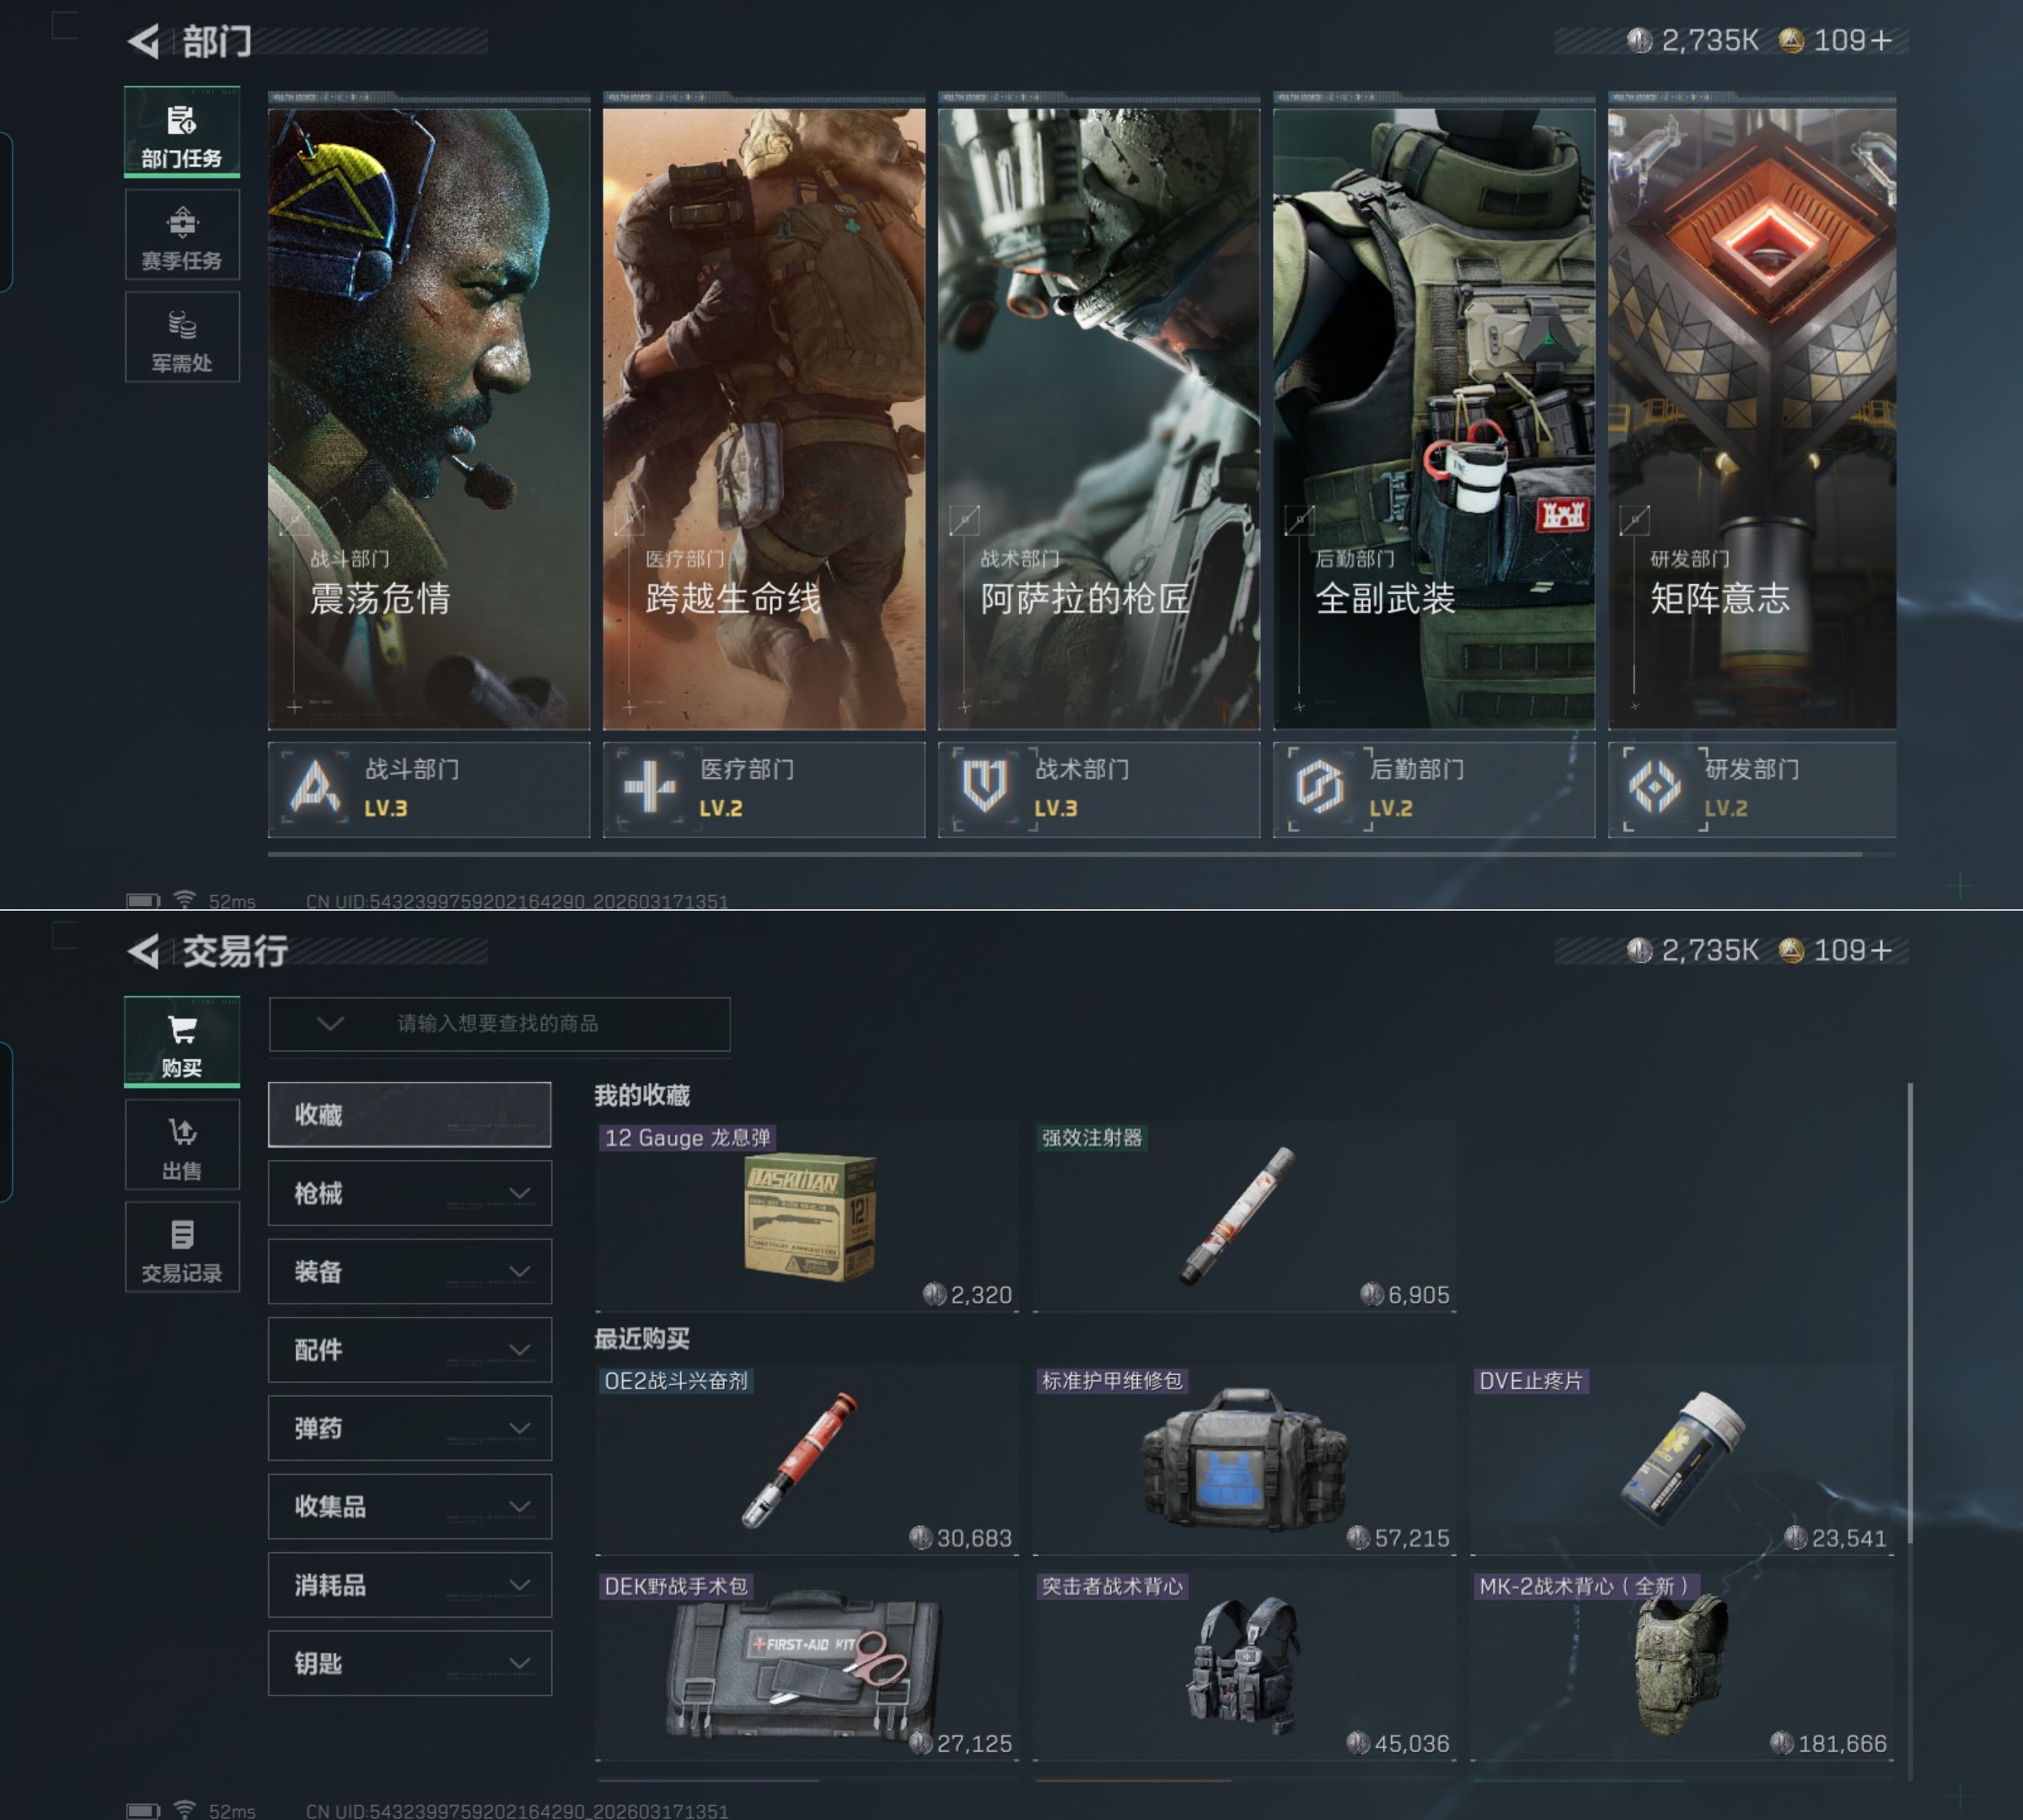Click the 研发部门 diamond emblem icon

pyautogui.click(x=1655, y=788)
